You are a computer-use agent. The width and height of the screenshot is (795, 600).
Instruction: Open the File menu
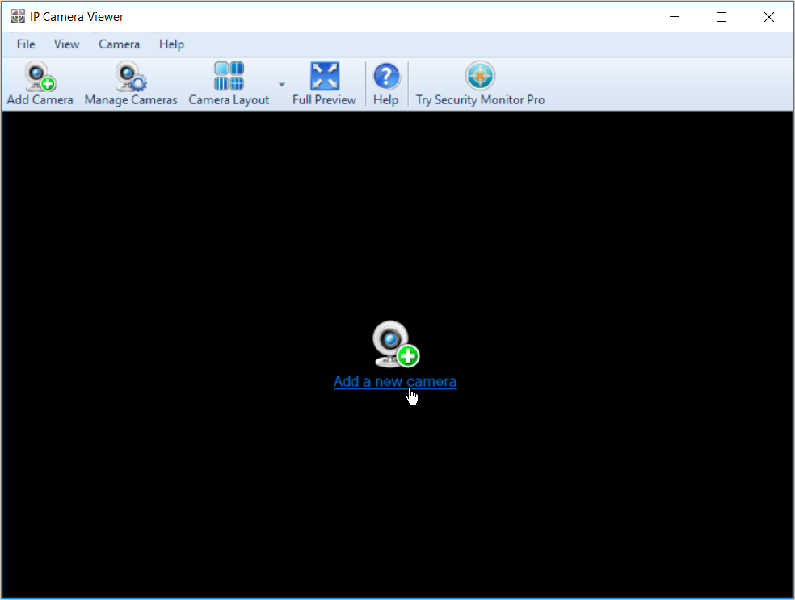(x=26, y=44)
